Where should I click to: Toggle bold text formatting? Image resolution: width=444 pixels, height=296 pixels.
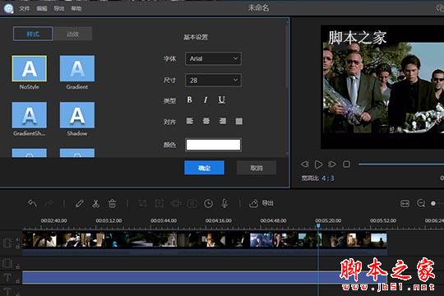point(189,99)
